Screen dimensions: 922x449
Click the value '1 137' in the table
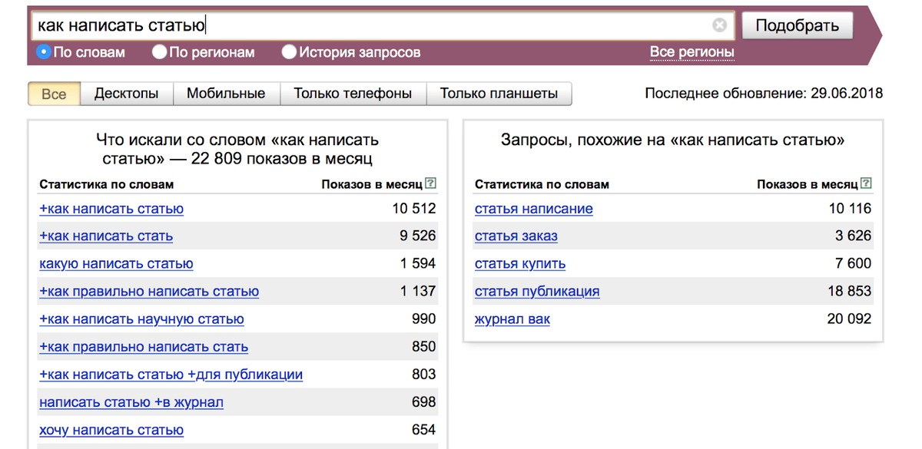point(417,291)
